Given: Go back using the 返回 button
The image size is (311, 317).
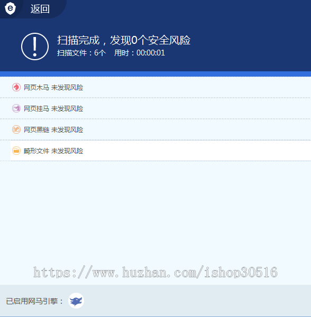Looking at the screenshot, I should coord(40,9).
